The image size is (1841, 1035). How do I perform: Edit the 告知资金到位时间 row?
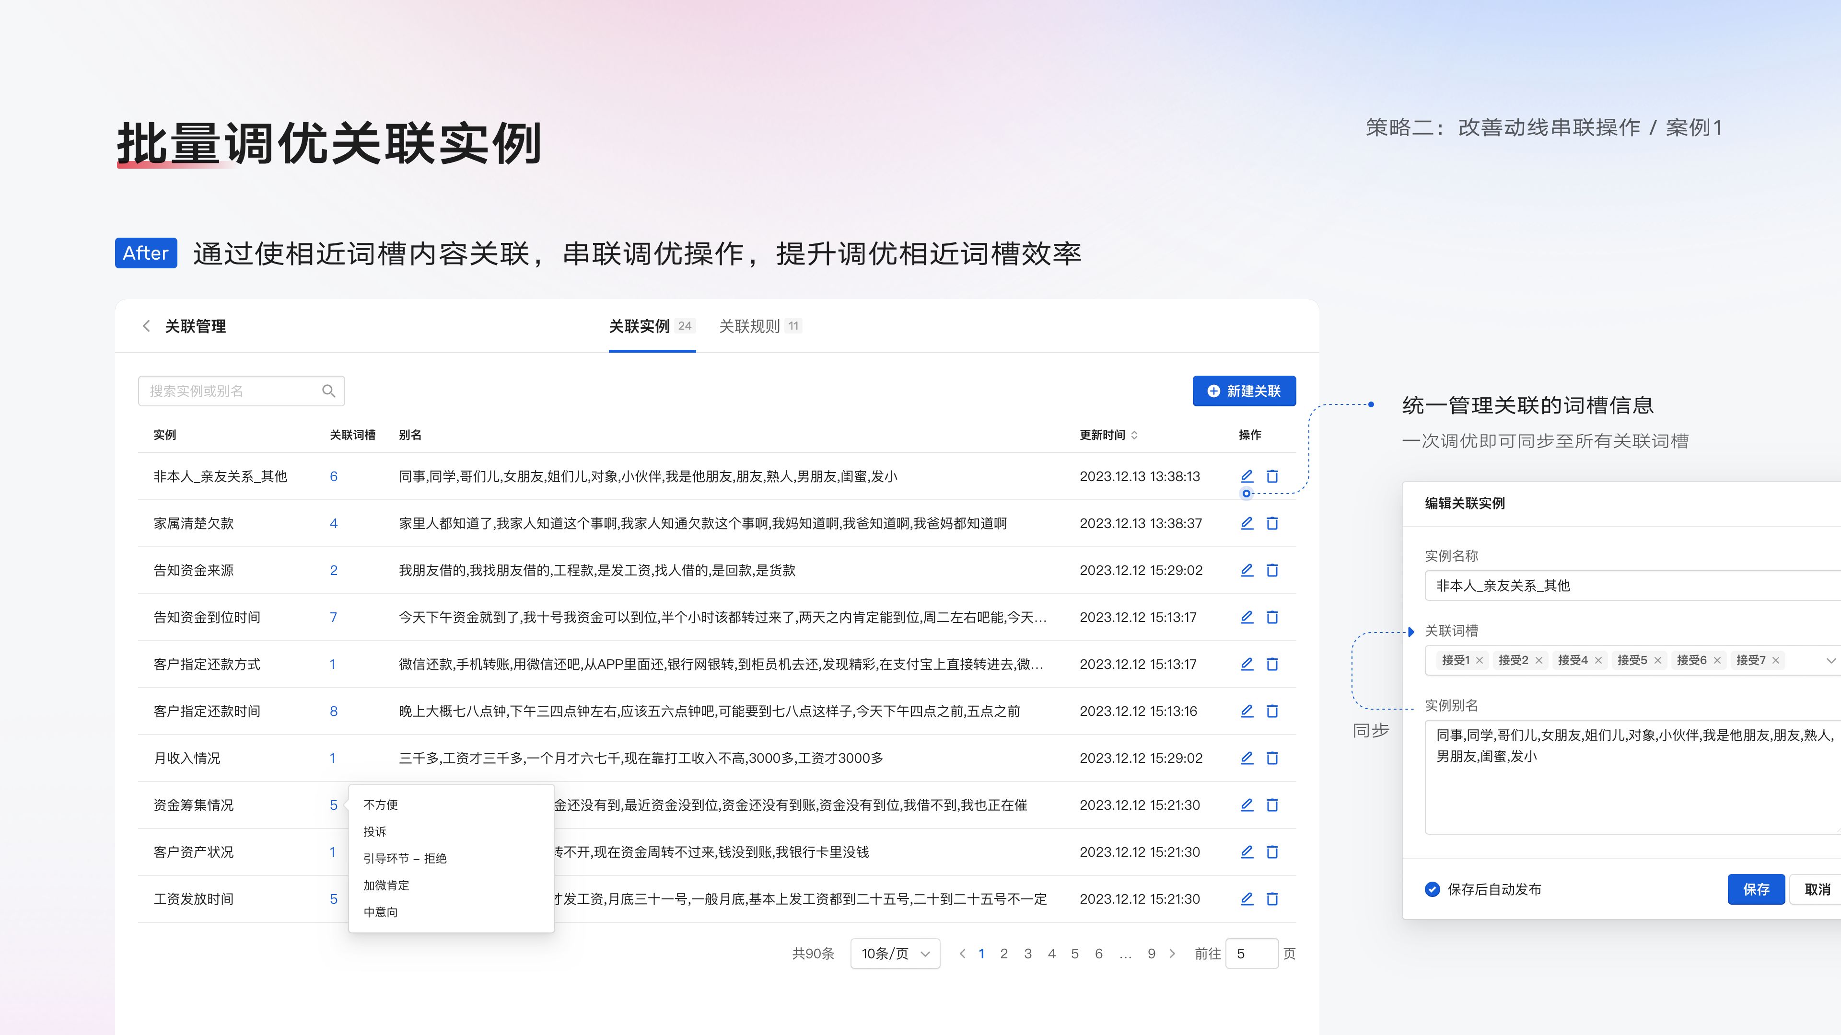click(1247, 617)
